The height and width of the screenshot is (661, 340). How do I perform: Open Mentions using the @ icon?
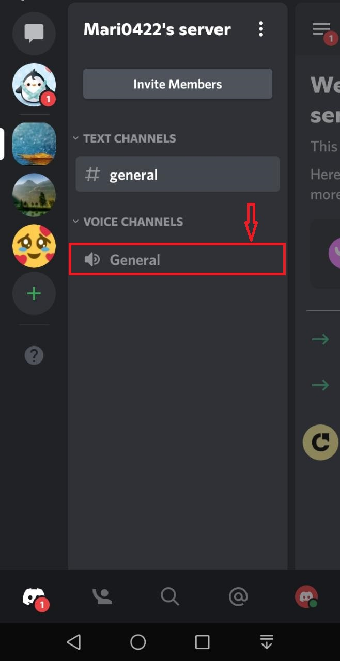click(x=238, y=596)
